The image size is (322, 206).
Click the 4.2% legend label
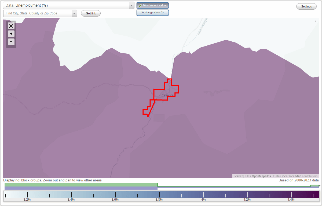coord(247,200)
